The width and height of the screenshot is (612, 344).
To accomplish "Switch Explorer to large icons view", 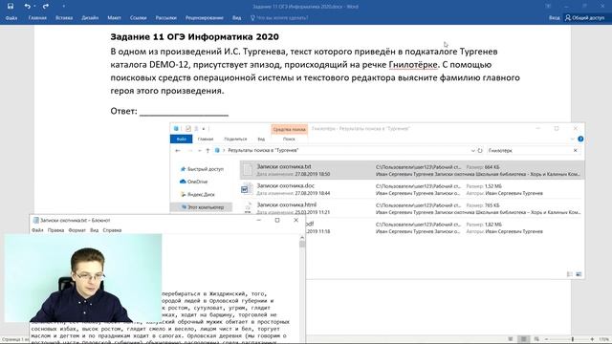I will click(x=579, y=274).
